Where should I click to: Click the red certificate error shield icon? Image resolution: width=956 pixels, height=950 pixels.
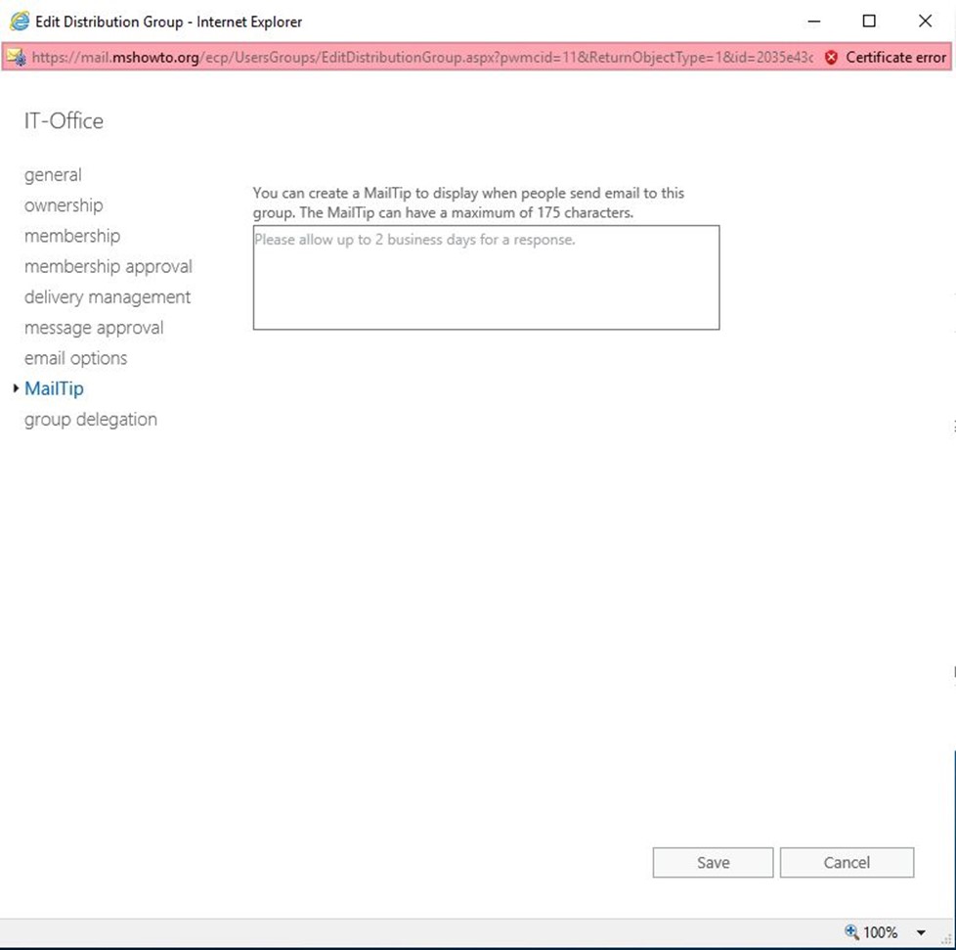(x=831, y=58)
